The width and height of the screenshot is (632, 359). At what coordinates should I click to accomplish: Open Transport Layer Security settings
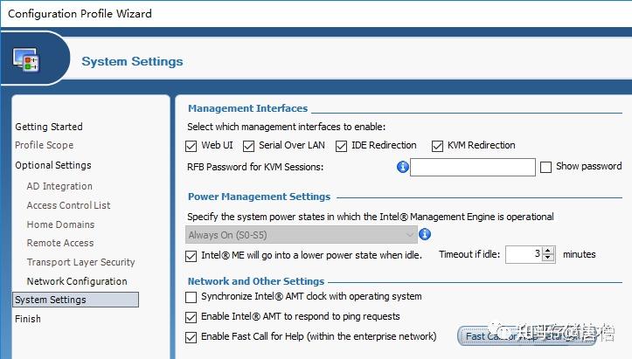click(81, 262)
